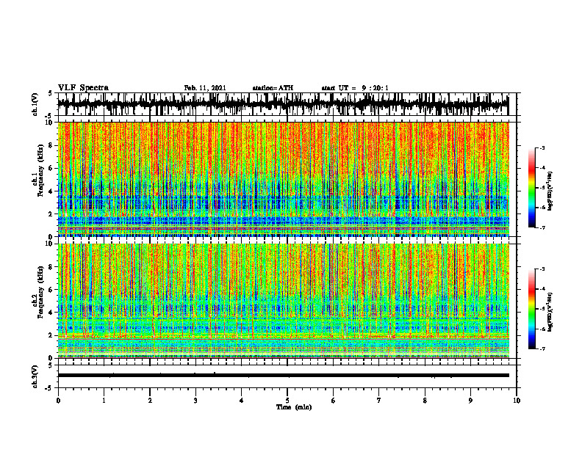The image size is (582, 449).
Task: Click the ch.1 voltage waveform trace
Action: coord(283,104)
